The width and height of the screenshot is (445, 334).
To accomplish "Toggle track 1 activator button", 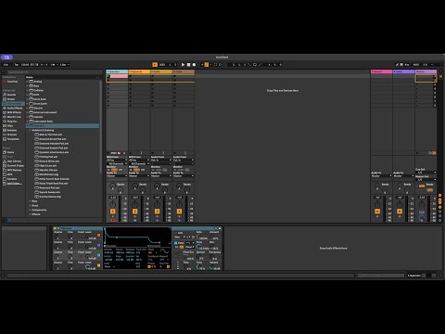I will (x=113, y=212).
